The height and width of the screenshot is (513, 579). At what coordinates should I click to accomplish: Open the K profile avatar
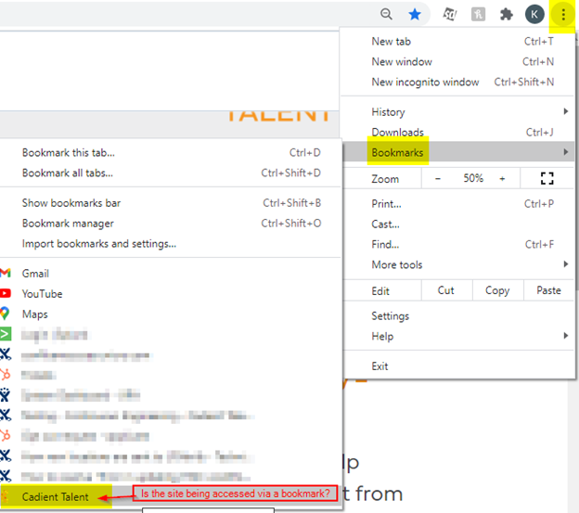point(534,15)
